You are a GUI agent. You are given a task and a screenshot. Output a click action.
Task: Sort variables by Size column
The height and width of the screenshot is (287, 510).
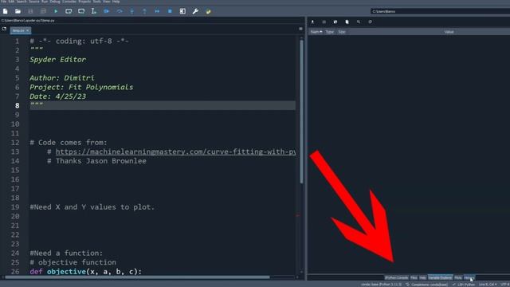pos(342,32)
